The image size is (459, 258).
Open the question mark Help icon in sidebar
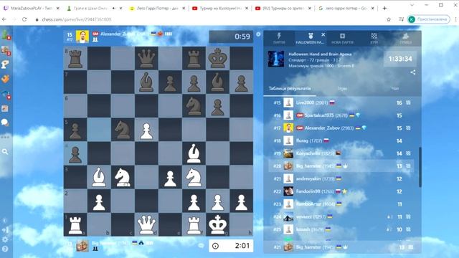5,249
